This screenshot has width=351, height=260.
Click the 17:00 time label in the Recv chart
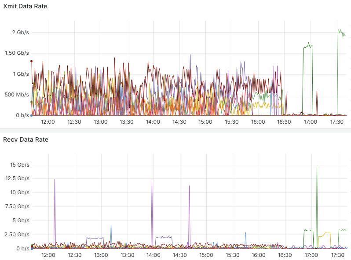click(x=311, y=255)
